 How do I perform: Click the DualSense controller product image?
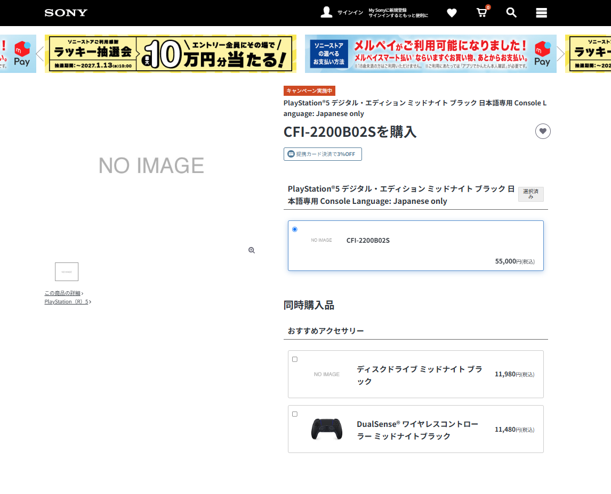click(326, 429)
